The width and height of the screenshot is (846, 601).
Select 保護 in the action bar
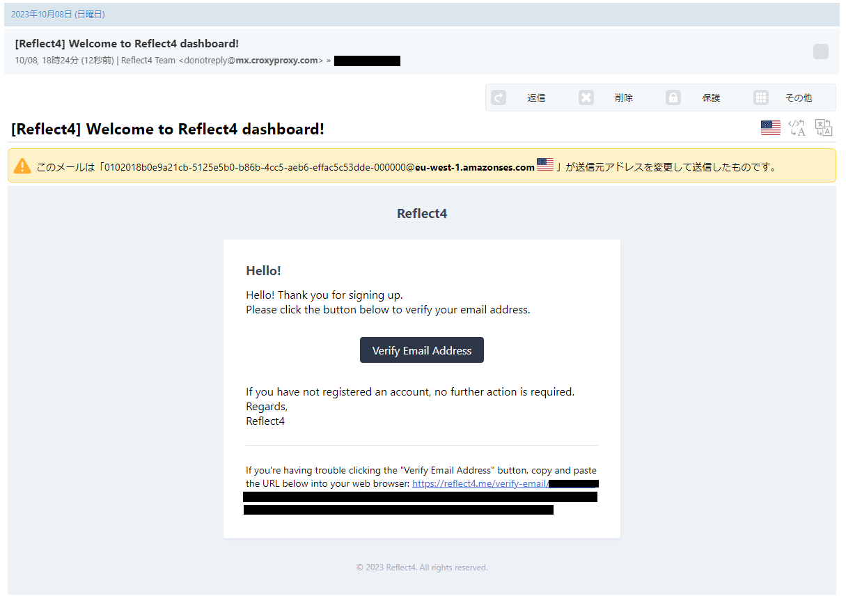tap(711, 98)
